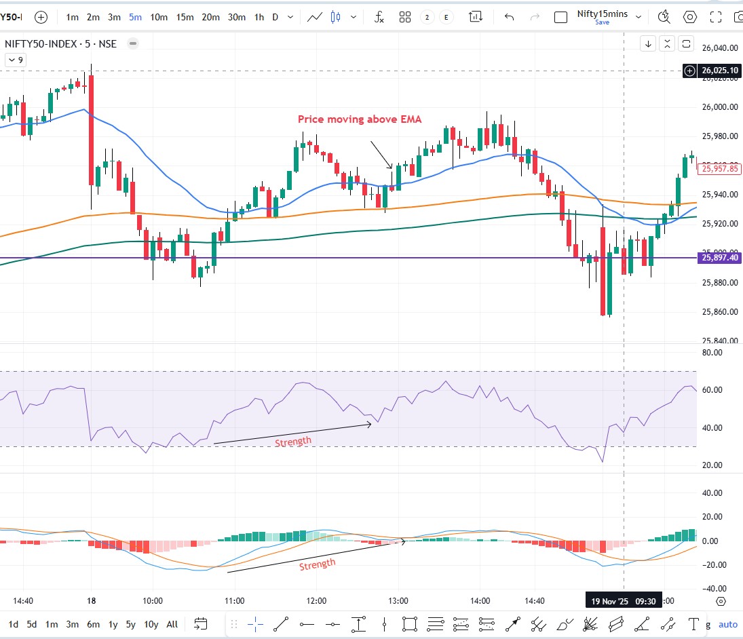Click the add symbol plus icon

click(41, 18)
